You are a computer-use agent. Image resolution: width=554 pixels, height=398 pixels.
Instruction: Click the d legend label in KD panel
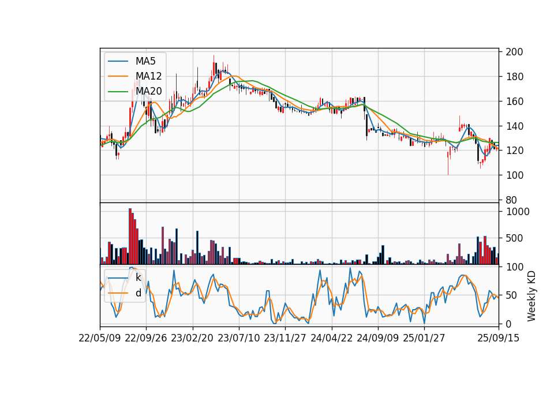click(138, 293)
